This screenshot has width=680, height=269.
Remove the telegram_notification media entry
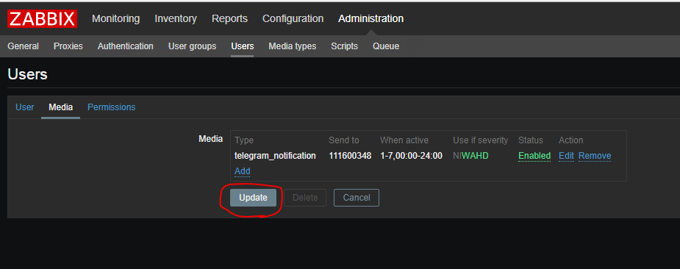[595, 156]
